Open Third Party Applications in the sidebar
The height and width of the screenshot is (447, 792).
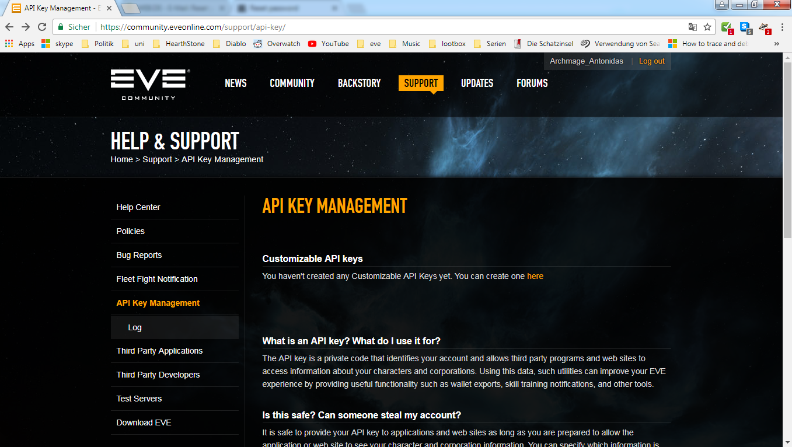pyautogui.click(x=175, y=351)
